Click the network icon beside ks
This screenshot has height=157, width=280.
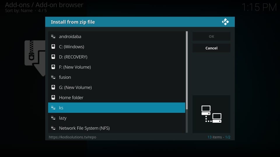pos(53,108)
